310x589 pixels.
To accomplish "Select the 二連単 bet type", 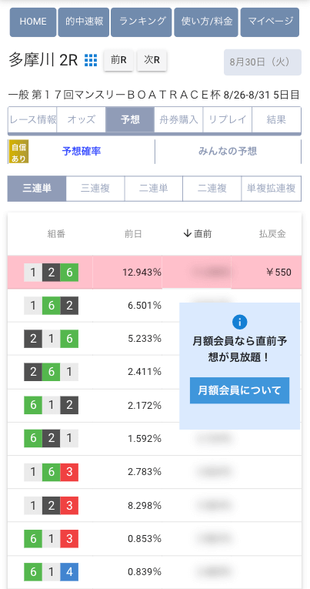I will coord(154,189).
